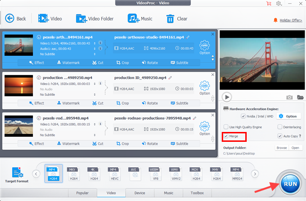
Task: Go back with the Back arrow button
Action: pyautogui.click(x=16, y=18)
